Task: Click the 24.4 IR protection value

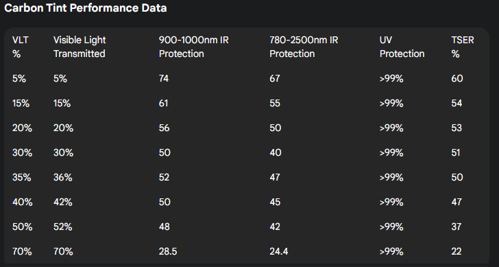Action: (x=278, y=251)
